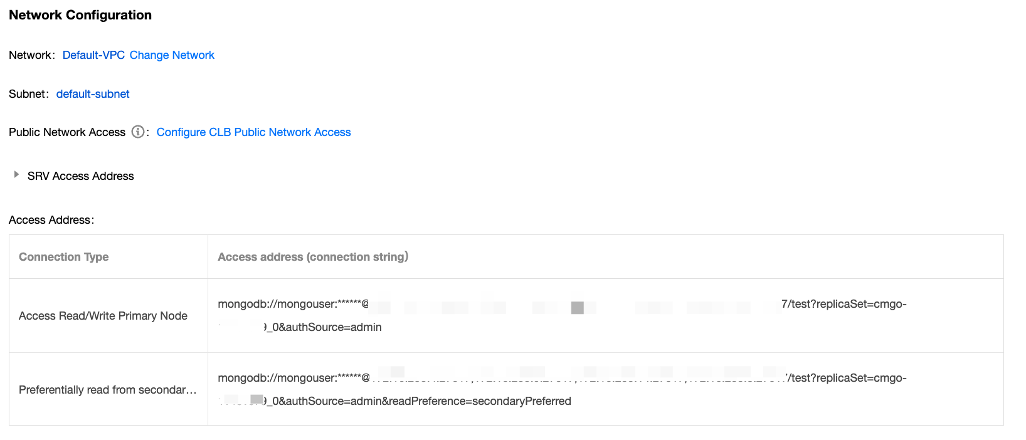Click the Network Configuration heading
This screenshot has width=1026, height=440.
click(80, 15)
